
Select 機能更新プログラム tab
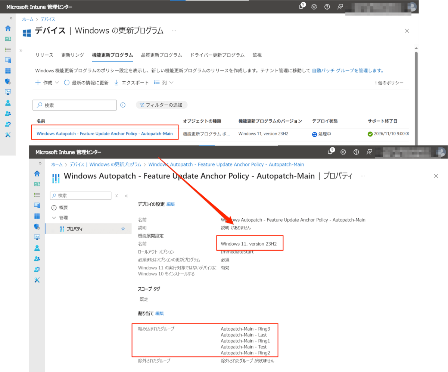coord(112,55)
